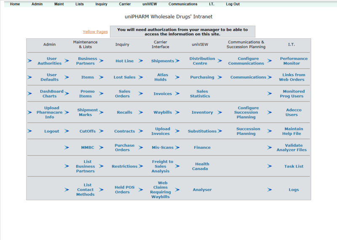Open the Communications top menu

183,4
